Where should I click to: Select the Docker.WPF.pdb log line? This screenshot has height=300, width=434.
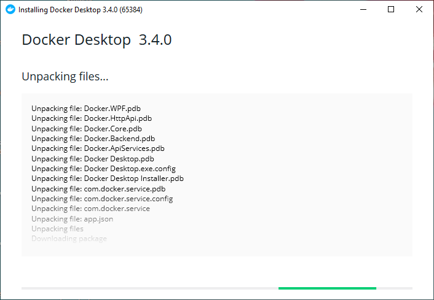(x=86, y=109)
